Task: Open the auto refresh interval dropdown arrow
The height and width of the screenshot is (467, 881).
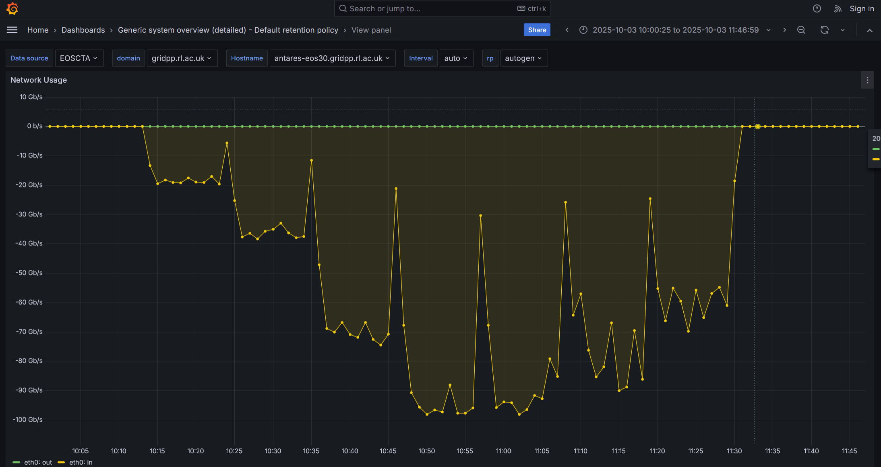Action: pyautogui.click(x=842, y=30)
